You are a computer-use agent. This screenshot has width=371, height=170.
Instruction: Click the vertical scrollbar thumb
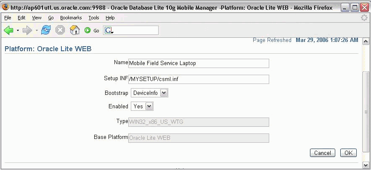pos(366,112)
